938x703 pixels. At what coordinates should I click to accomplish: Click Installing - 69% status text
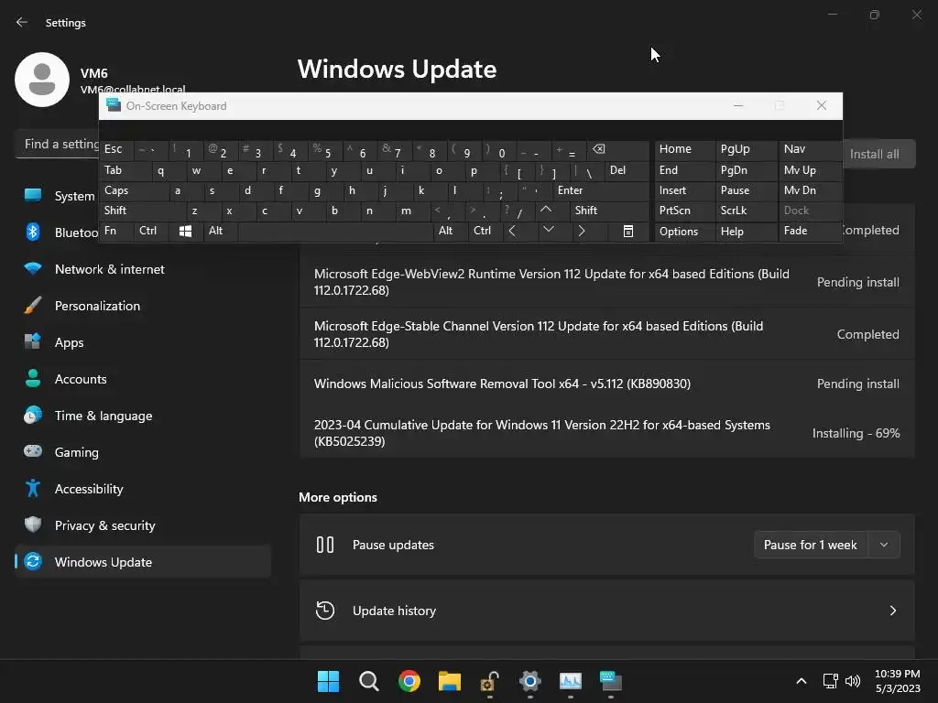coord(856,433)
